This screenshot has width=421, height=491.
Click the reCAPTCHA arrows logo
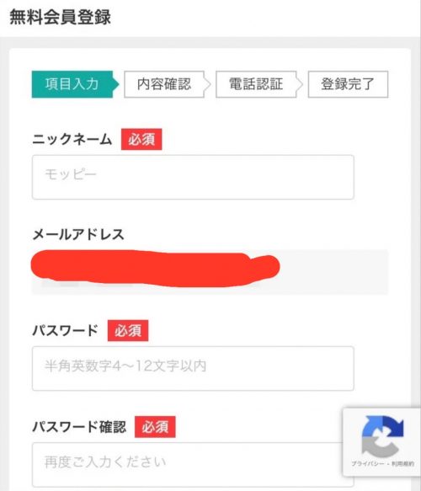tap(382, 436)
